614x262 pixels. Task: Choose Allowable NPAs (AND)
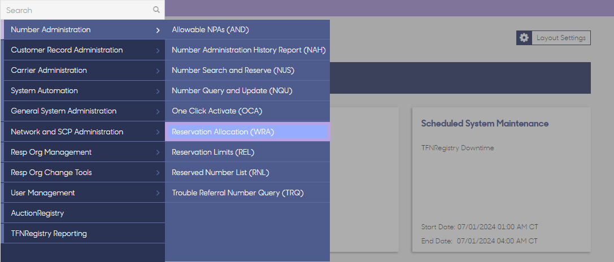(247, 30)
